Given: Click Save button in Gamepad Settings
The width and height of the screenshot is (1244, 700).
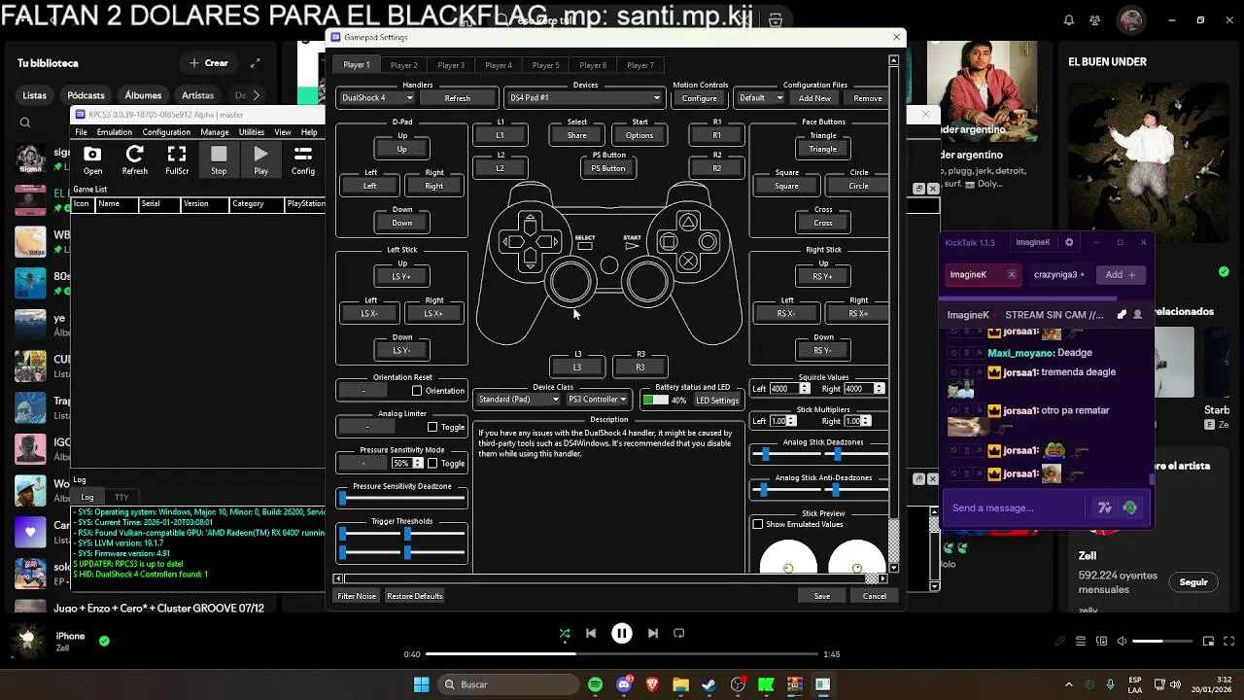Looking at the screenshot, I should click(822, 596).
